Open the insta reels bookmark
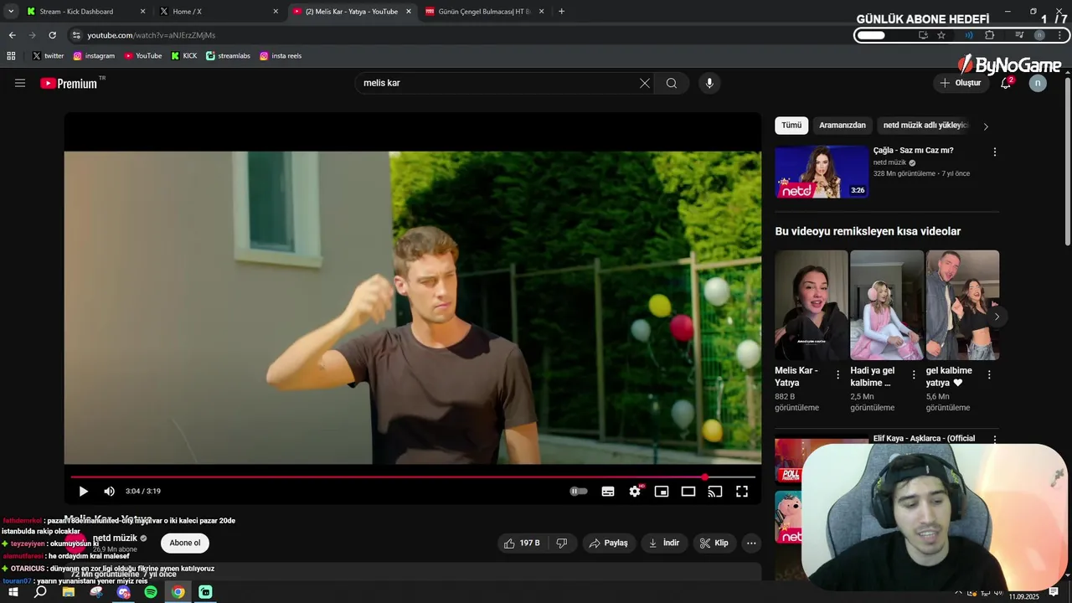The width and height of the screenshot is (1072, 603). click(281, 56)
